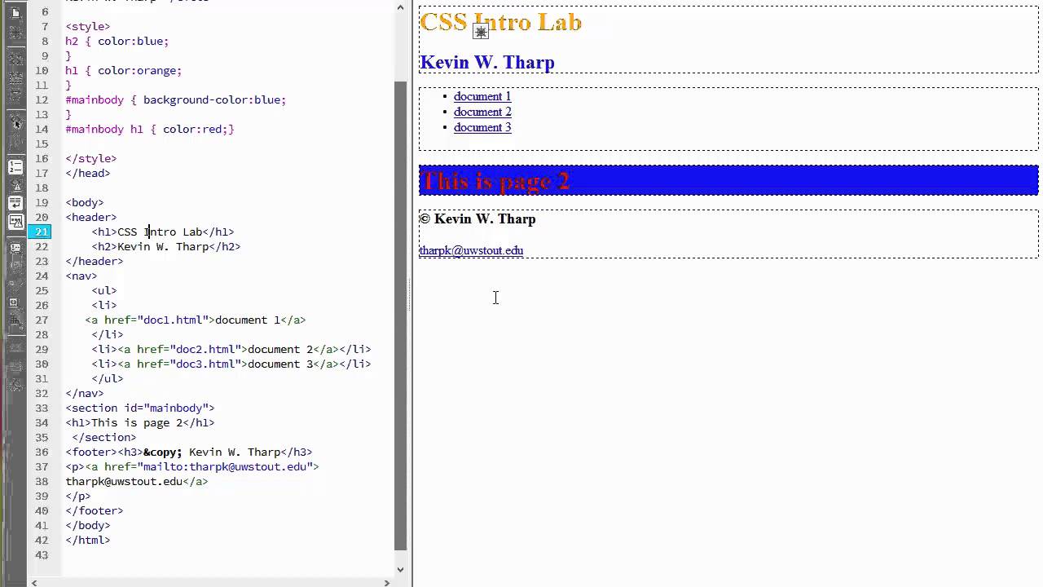The height and width of the screenshot is (587, 1043).
Task: Click the Expand All icon
Action: (x=15, y=94)
